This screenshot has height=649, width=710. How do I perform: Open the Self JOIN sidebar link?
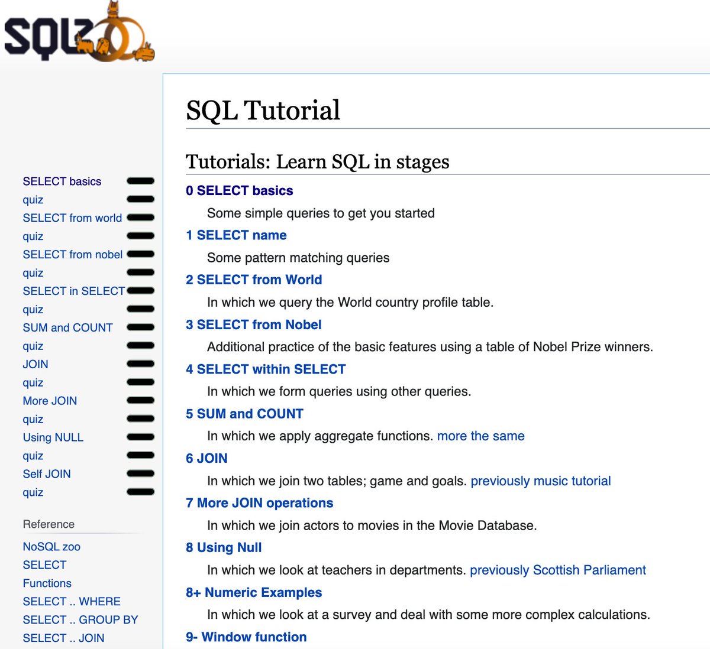pos(47,473)
